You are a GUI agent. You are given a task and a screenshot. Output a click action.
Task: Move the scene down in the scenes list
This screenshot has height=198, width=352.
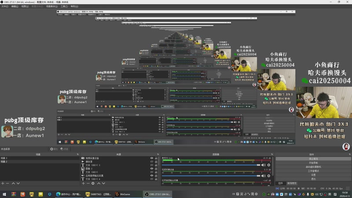point(18,183)
